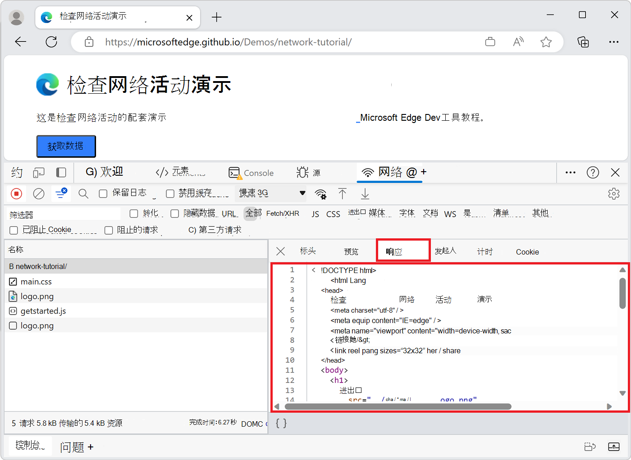Select the main.css request row
This screenshot has height=460, width=631.
click(x=136, y=282)
